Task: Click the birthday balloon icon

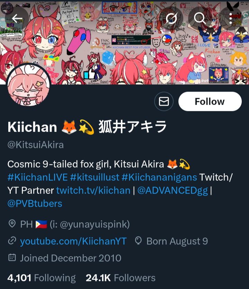Action: tap(138, 241)
